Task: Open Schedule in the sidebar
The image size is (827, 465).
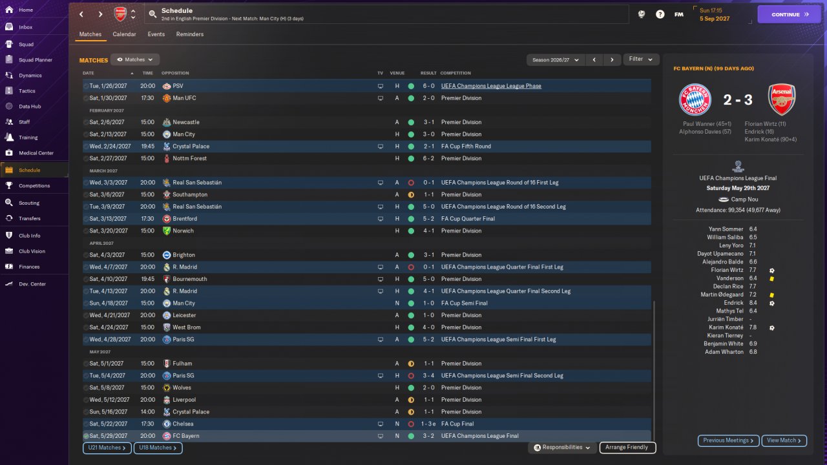Action: pos(34,170)
